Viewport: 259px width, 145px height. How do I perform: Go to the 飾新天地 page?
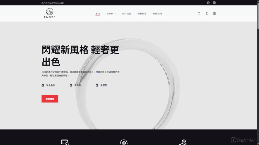coord(142,14)
